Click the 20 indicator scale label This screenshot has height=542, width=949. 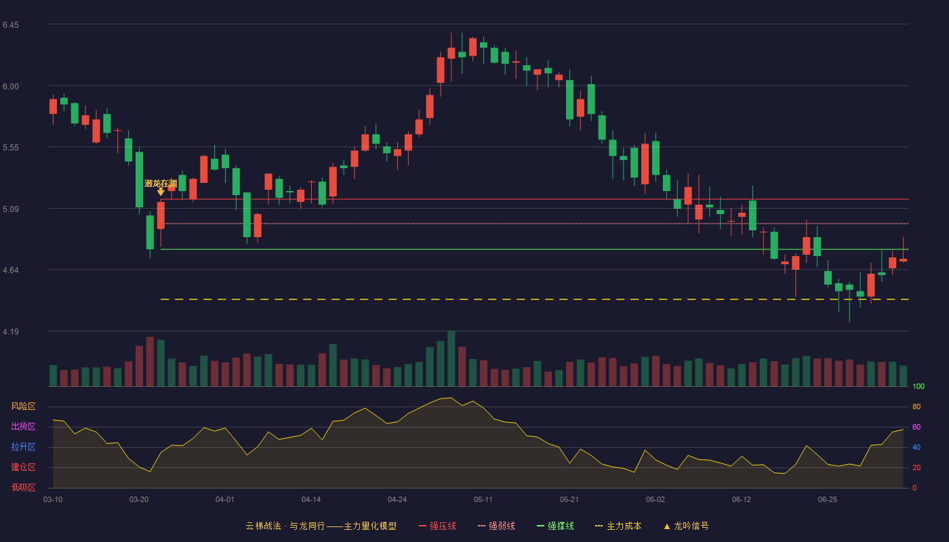pyautogui.click(x=916, y=467)
